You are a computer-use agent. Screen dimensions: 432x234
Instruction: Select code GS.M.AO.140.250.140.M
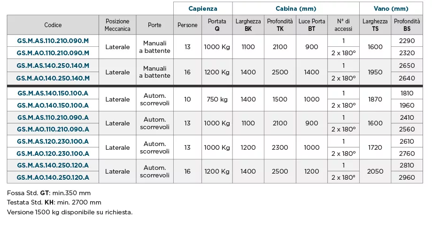point(53,78)
